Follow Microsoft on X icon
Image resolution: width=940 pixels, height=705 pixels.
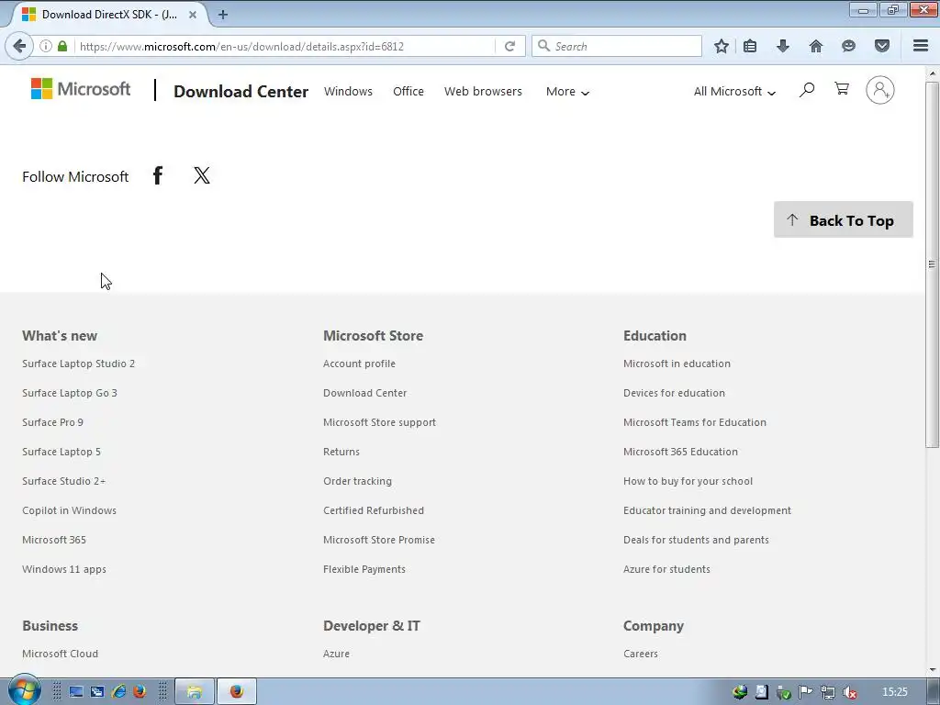[202, 175]
